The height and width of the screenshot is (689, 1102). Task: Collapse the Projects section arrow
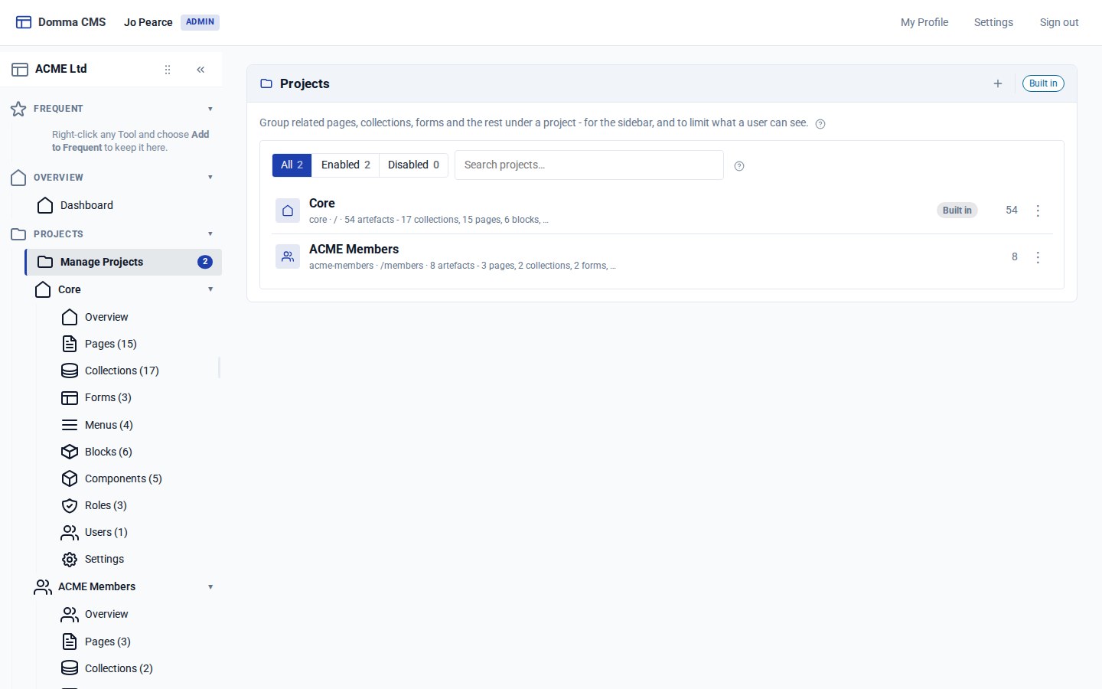(210, 234)
